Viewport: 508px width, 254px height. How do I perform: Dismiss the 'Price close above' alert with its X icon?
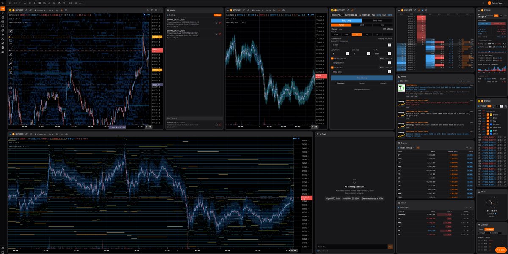[216, 34]
